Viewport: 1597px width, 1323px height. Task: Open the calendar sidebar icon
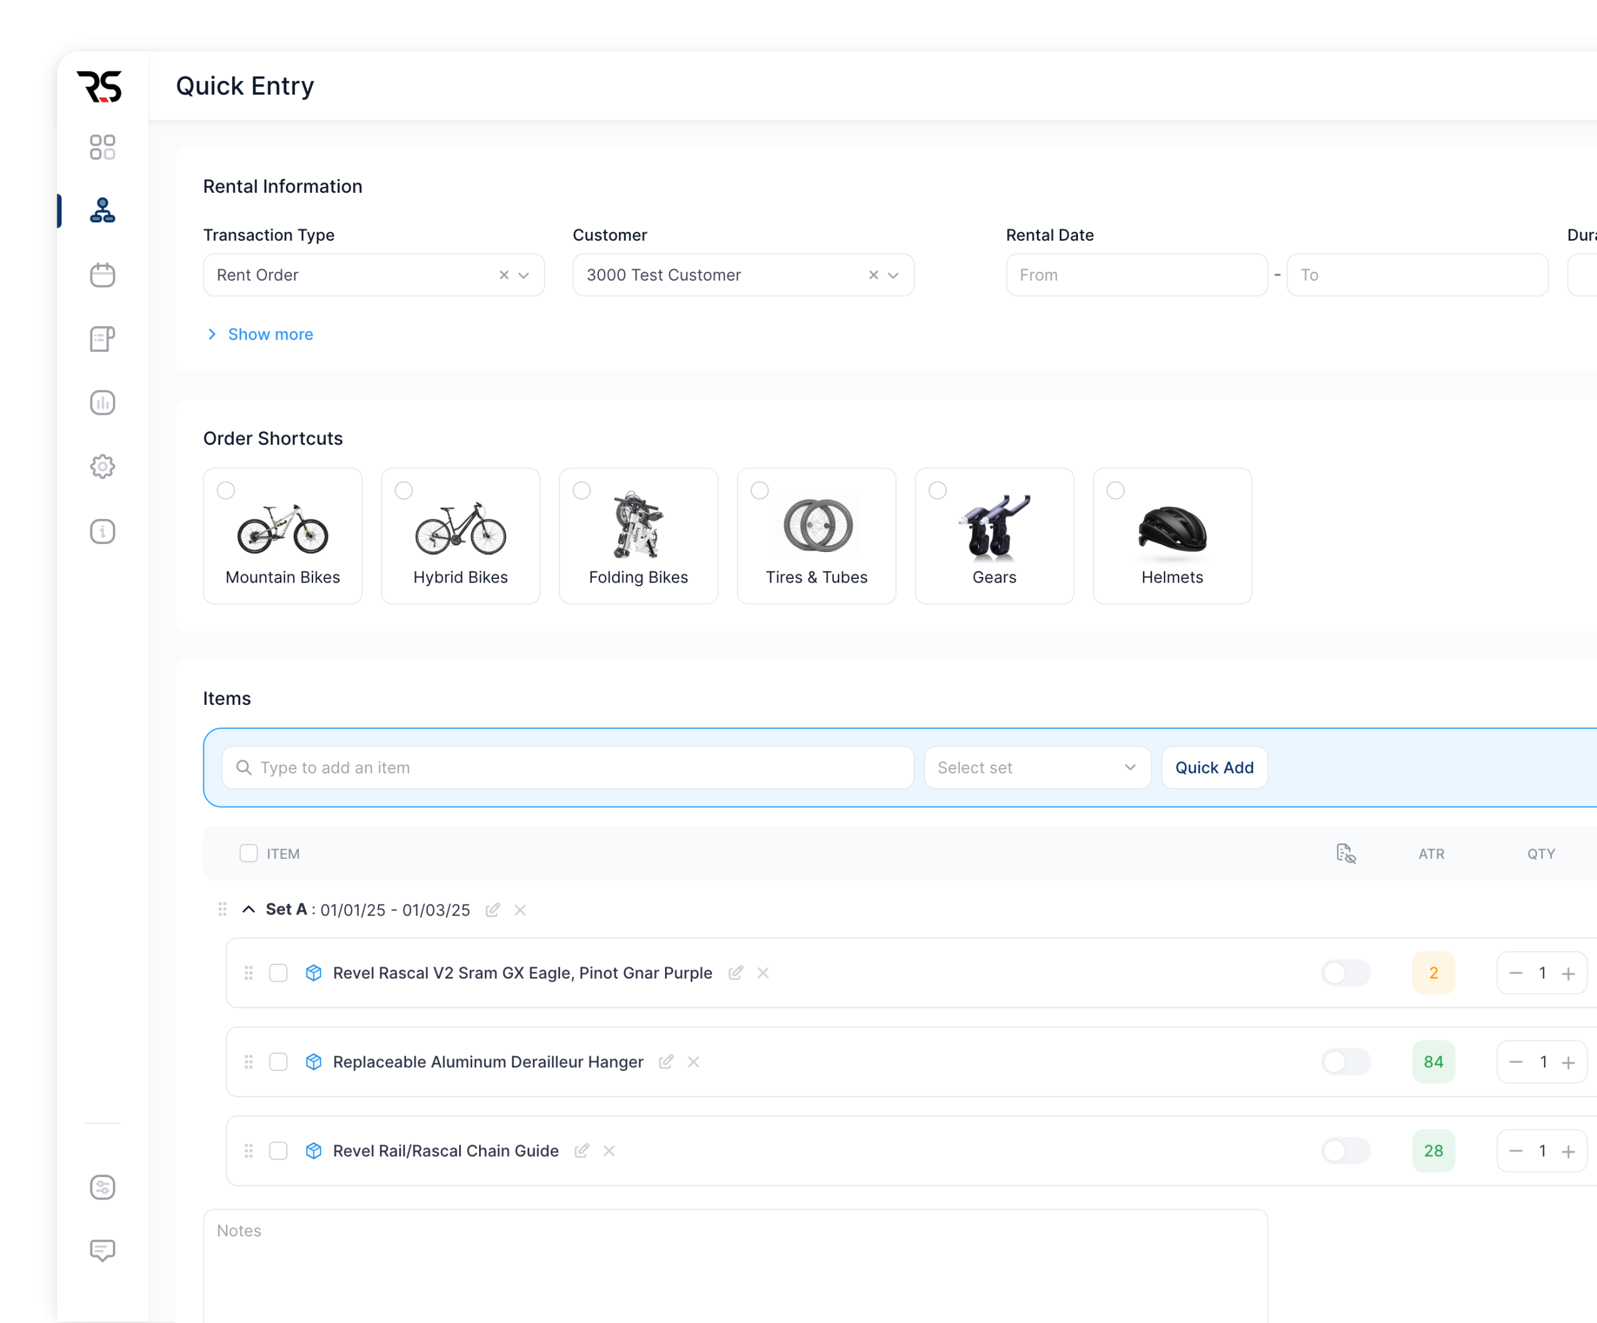[102, 274]
